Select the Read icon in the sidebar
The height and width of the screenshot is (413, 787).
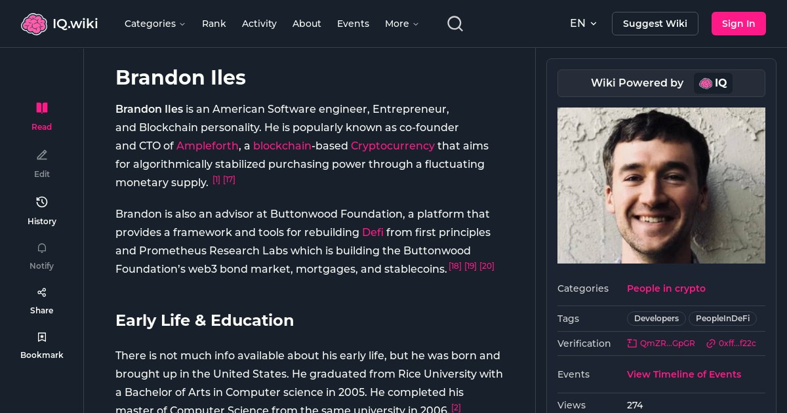pos(41,108)
